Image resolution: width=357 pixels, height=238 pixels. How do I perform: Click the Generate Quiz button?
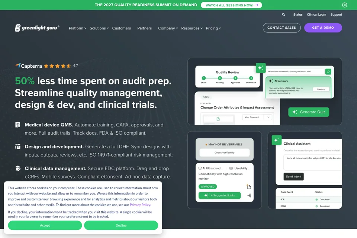click(309, 112)
